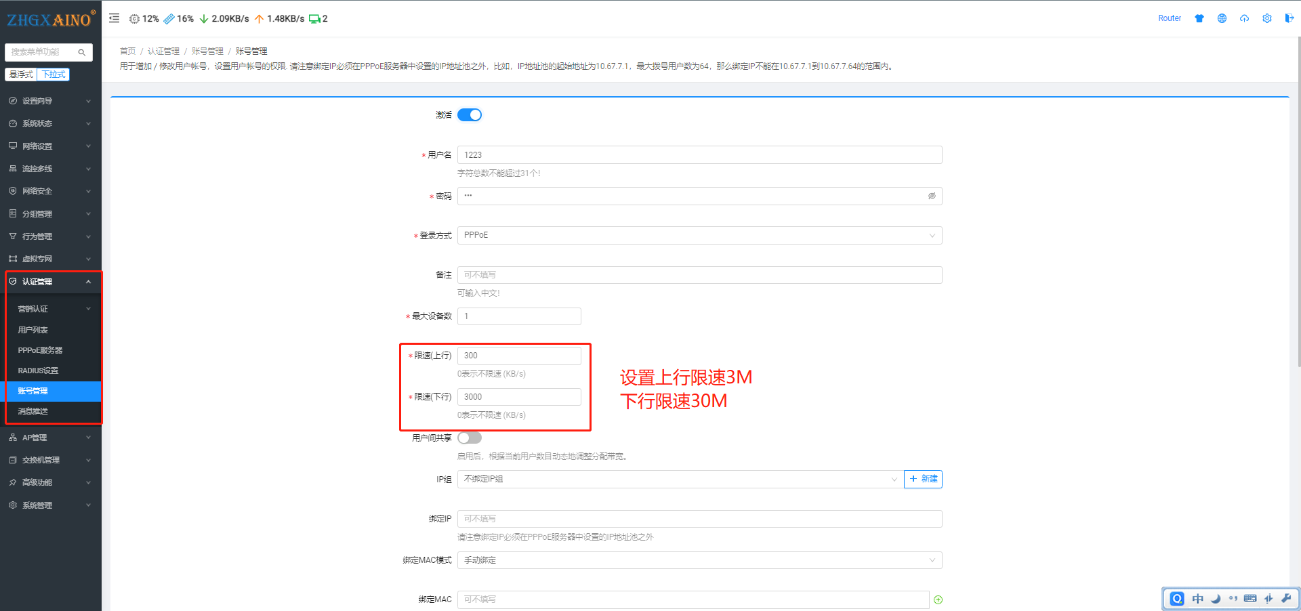Click the online devices monitor icon
1301x611 pixels.
314,19
